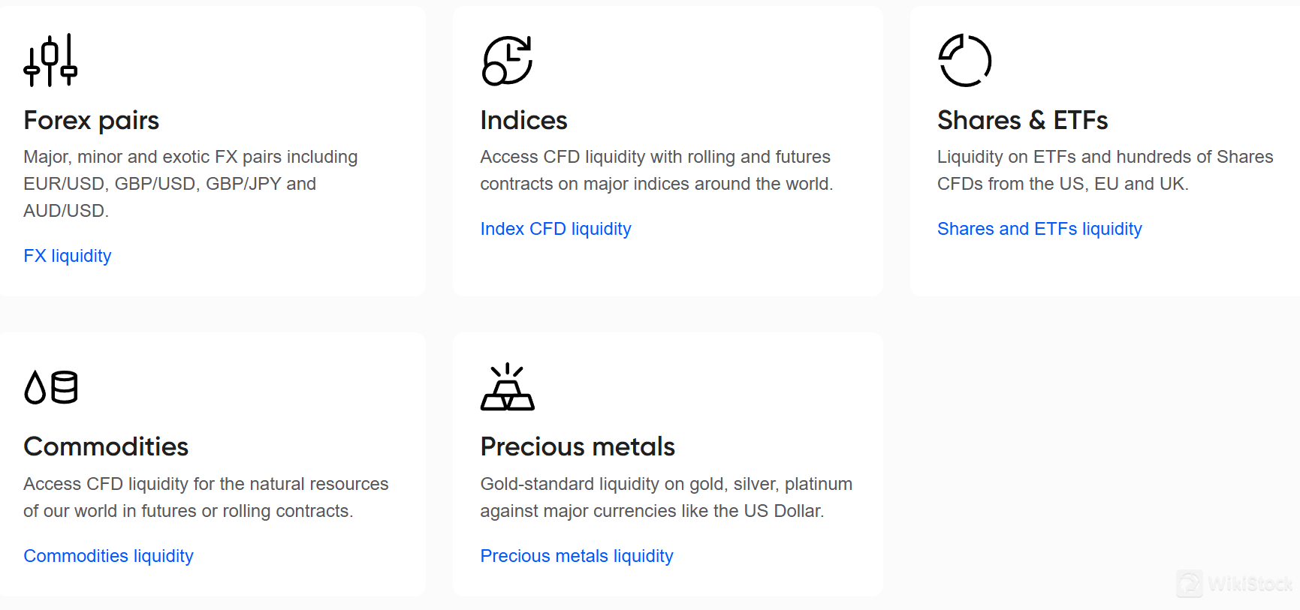Click the Shares & ETFs pie chart icon
Image resolution: width=1300 pixels, height=610 pixels.
[x=965, y=61]
